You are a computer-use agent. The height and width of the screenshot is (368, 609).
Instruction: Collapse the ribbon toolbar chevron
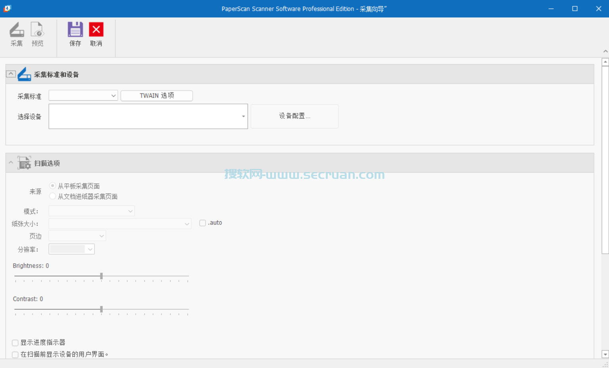(x=605, y=51)
